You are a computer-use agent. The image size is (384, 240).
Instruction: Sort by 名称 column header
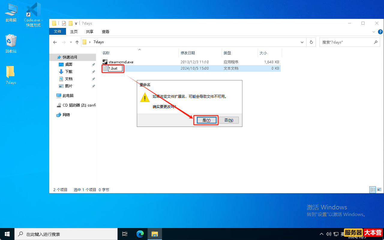pos(106,53)
